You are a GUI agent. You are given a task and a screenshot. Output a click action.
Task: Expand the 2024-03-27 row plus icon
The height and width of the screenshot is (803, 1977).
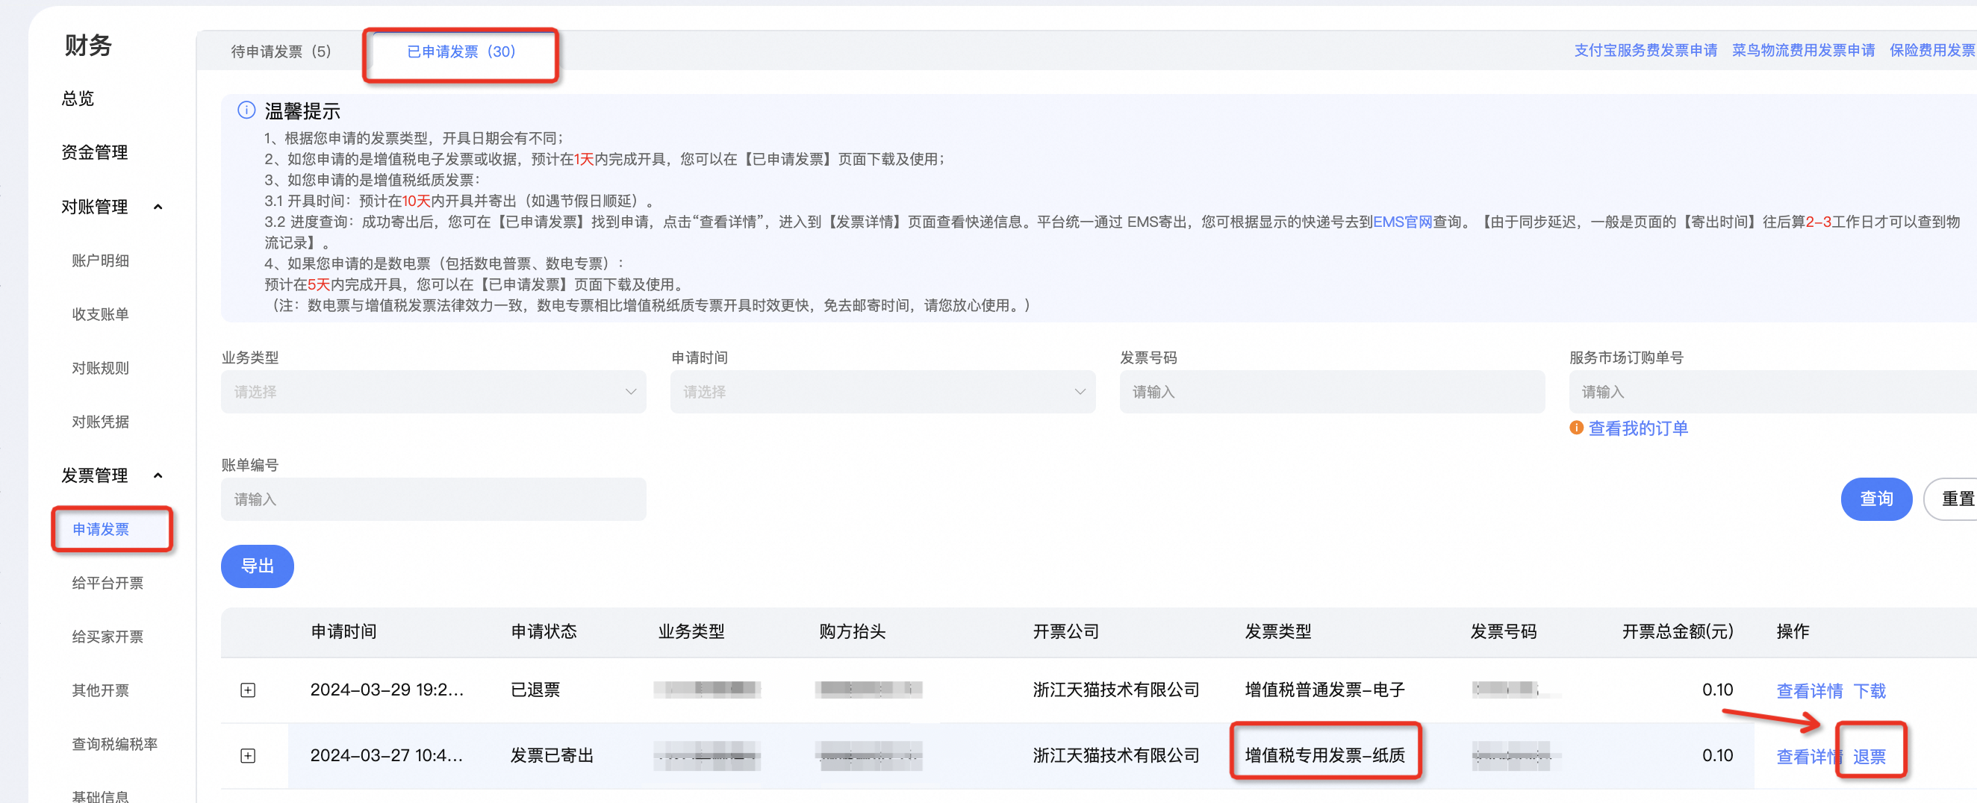[248, 756]
